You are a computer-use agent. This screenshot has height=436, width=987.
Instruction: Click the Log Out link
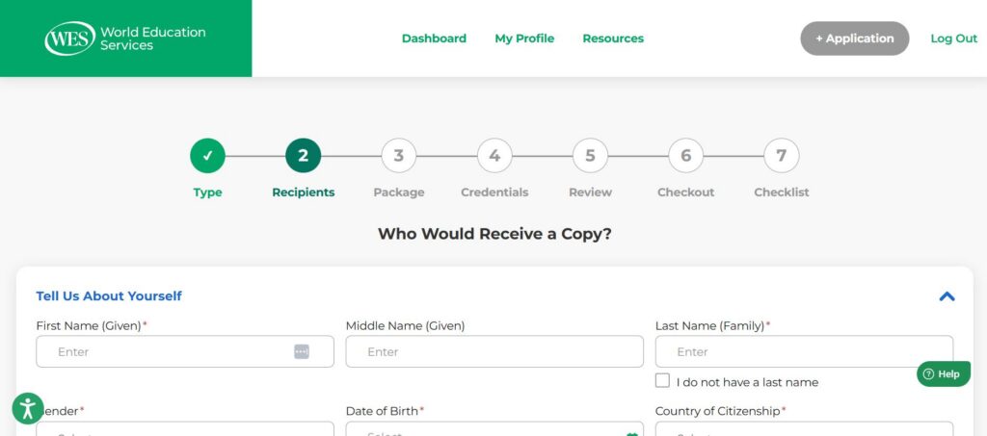coord(953,38)
